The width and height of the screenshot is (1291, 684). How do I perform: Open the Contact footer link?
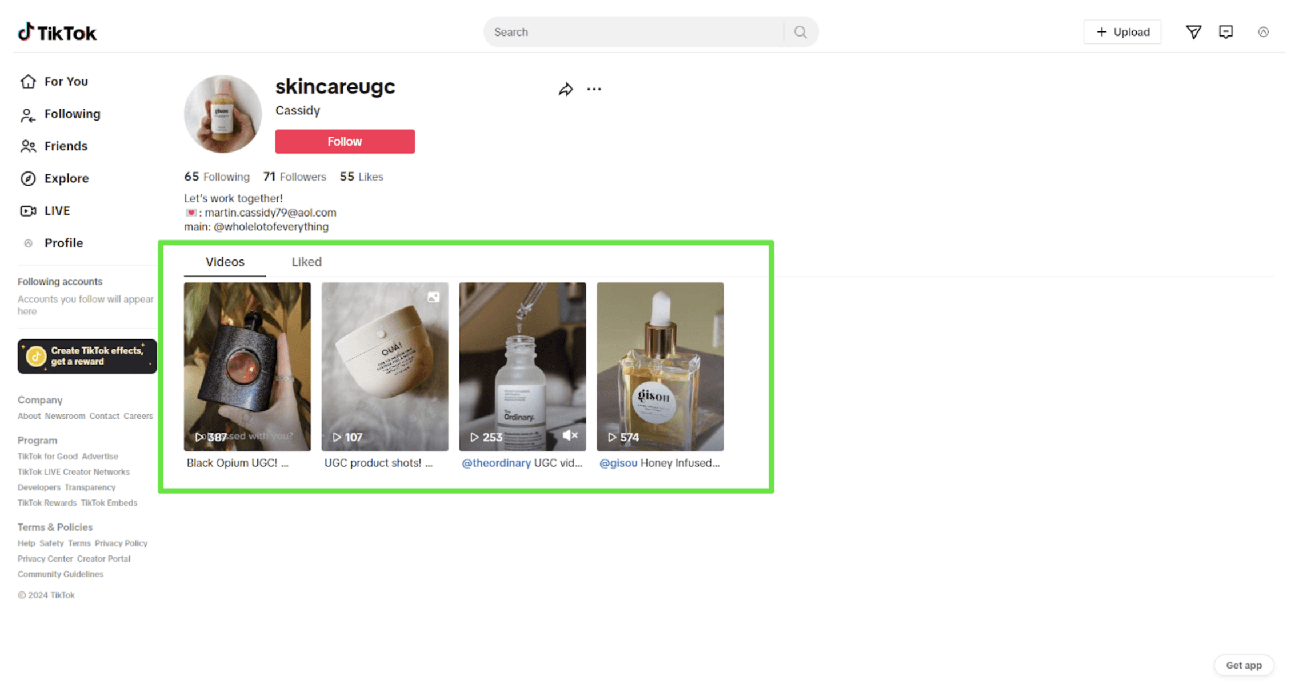[105, 417]
